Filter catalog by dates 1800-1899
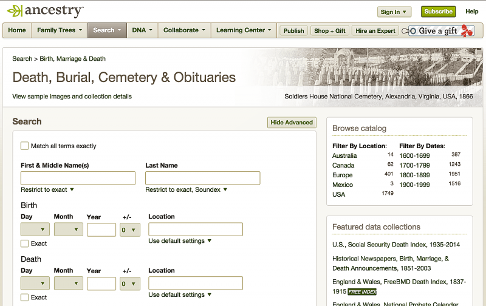This screenshot has height=306, width=486. 414,175
